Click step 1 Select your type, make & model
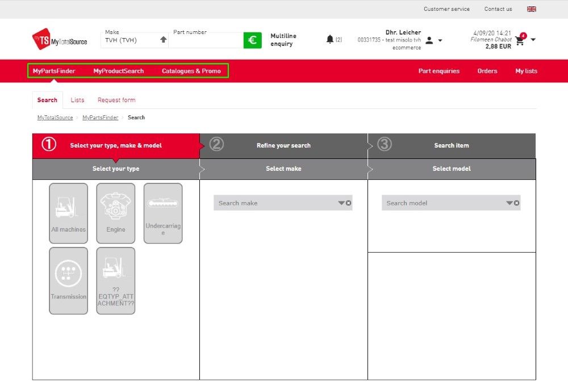The image size is (568, 386). (116, 145)
